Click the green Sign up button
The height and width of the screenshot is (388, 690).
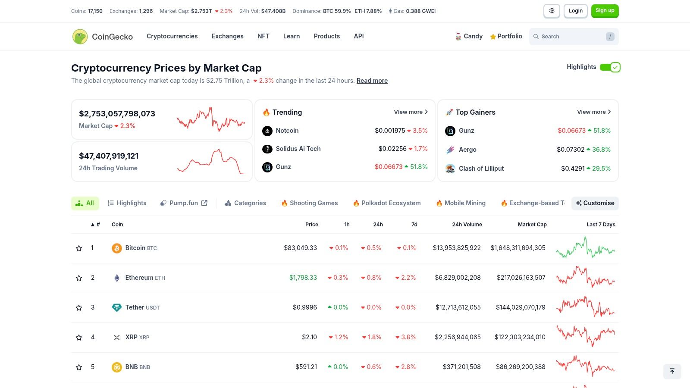tap(605, 11)
